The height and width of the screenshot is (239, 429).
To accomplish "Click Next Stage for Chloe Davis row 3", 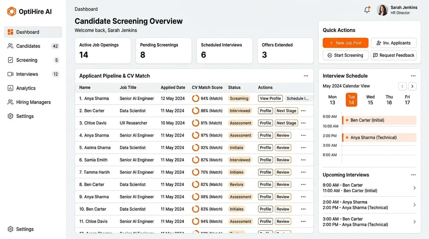I will 286,123.
